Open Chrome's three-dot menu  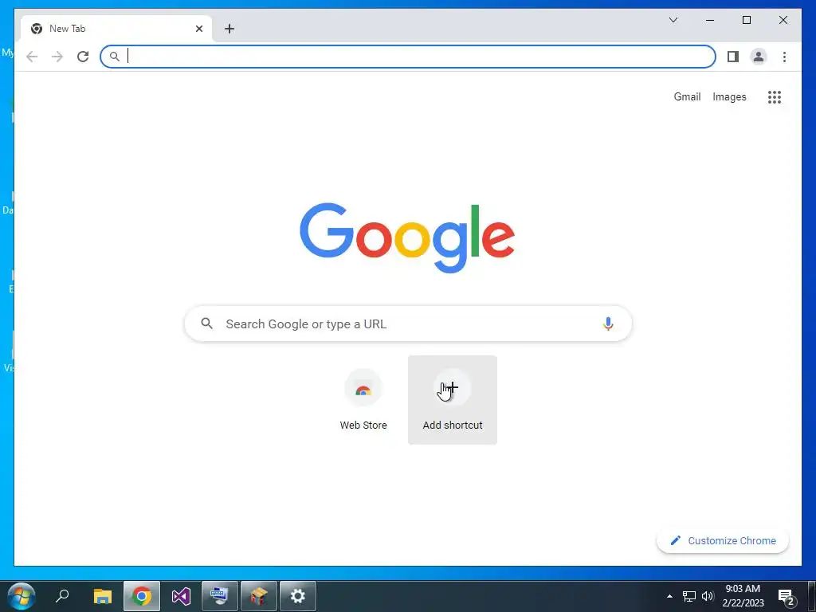784,57
